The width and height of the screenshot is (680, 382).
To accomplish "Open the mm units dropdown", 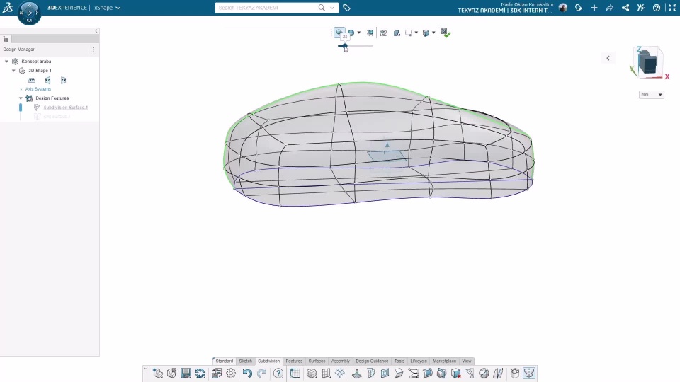I will (652, 94).
